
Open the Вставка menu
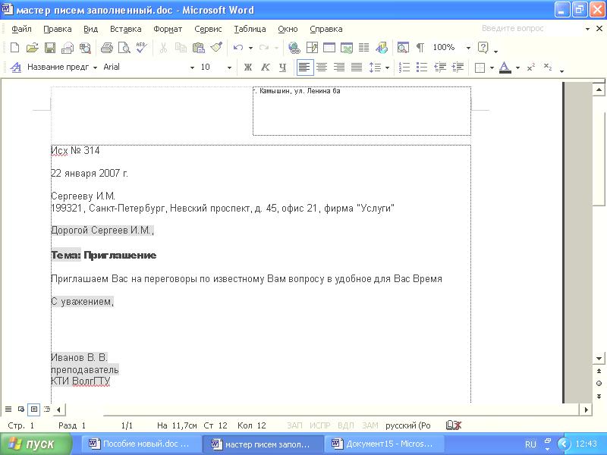point(125,29)
